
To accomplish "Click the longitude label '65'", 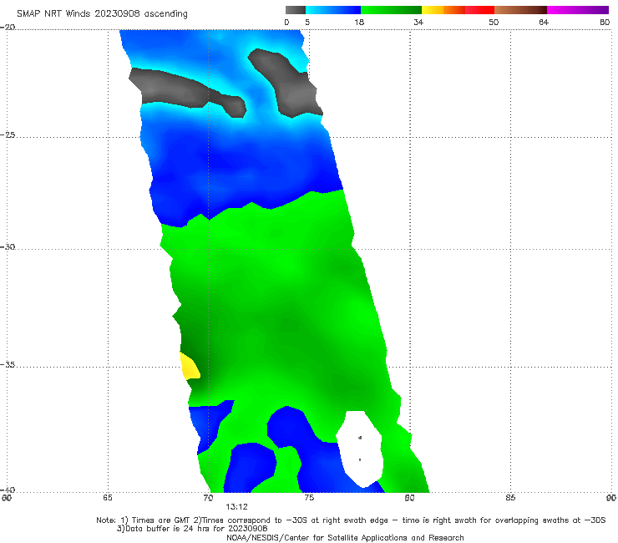I will tap(108, 498).
